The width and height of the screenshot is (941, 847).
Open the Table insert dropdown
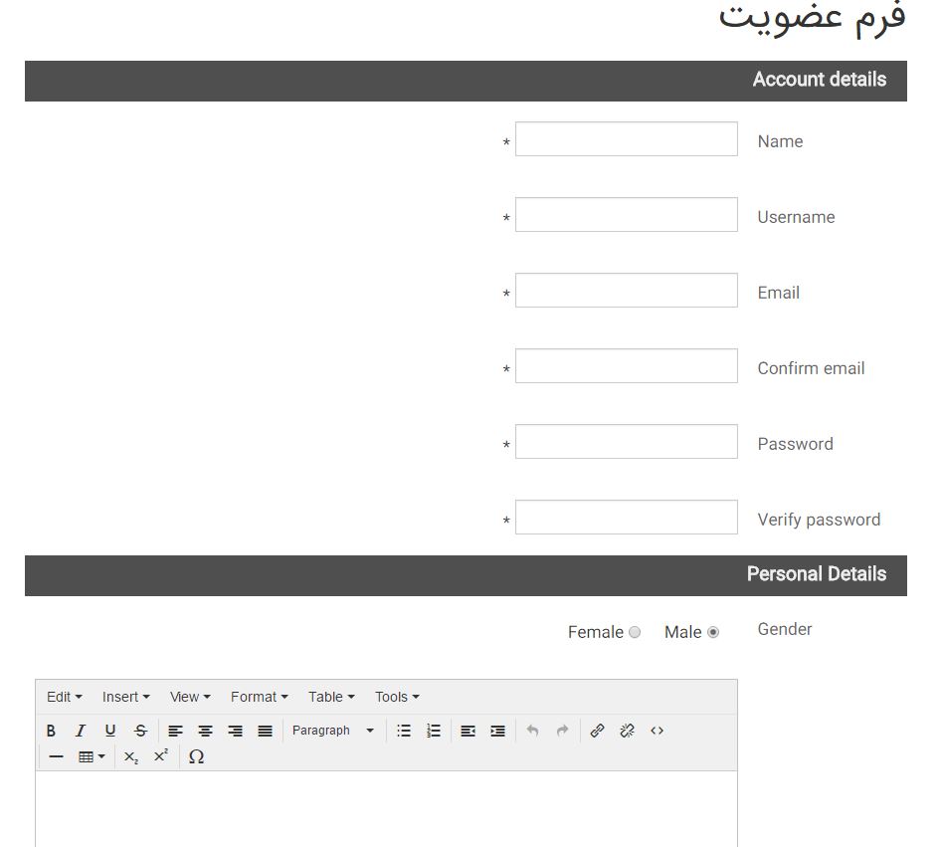92,756
